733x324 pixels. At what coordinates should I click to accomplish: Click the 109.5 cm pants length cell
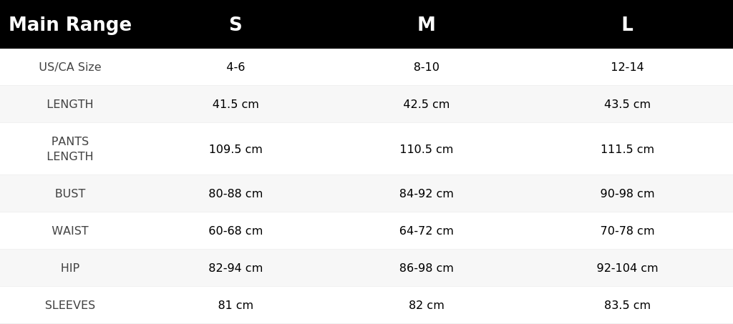236,149
